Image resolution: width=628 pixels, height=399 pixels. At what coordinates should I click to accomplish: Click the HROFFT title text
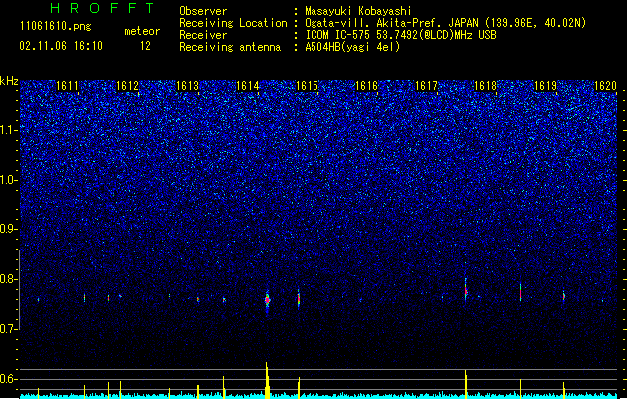(102, 8)
